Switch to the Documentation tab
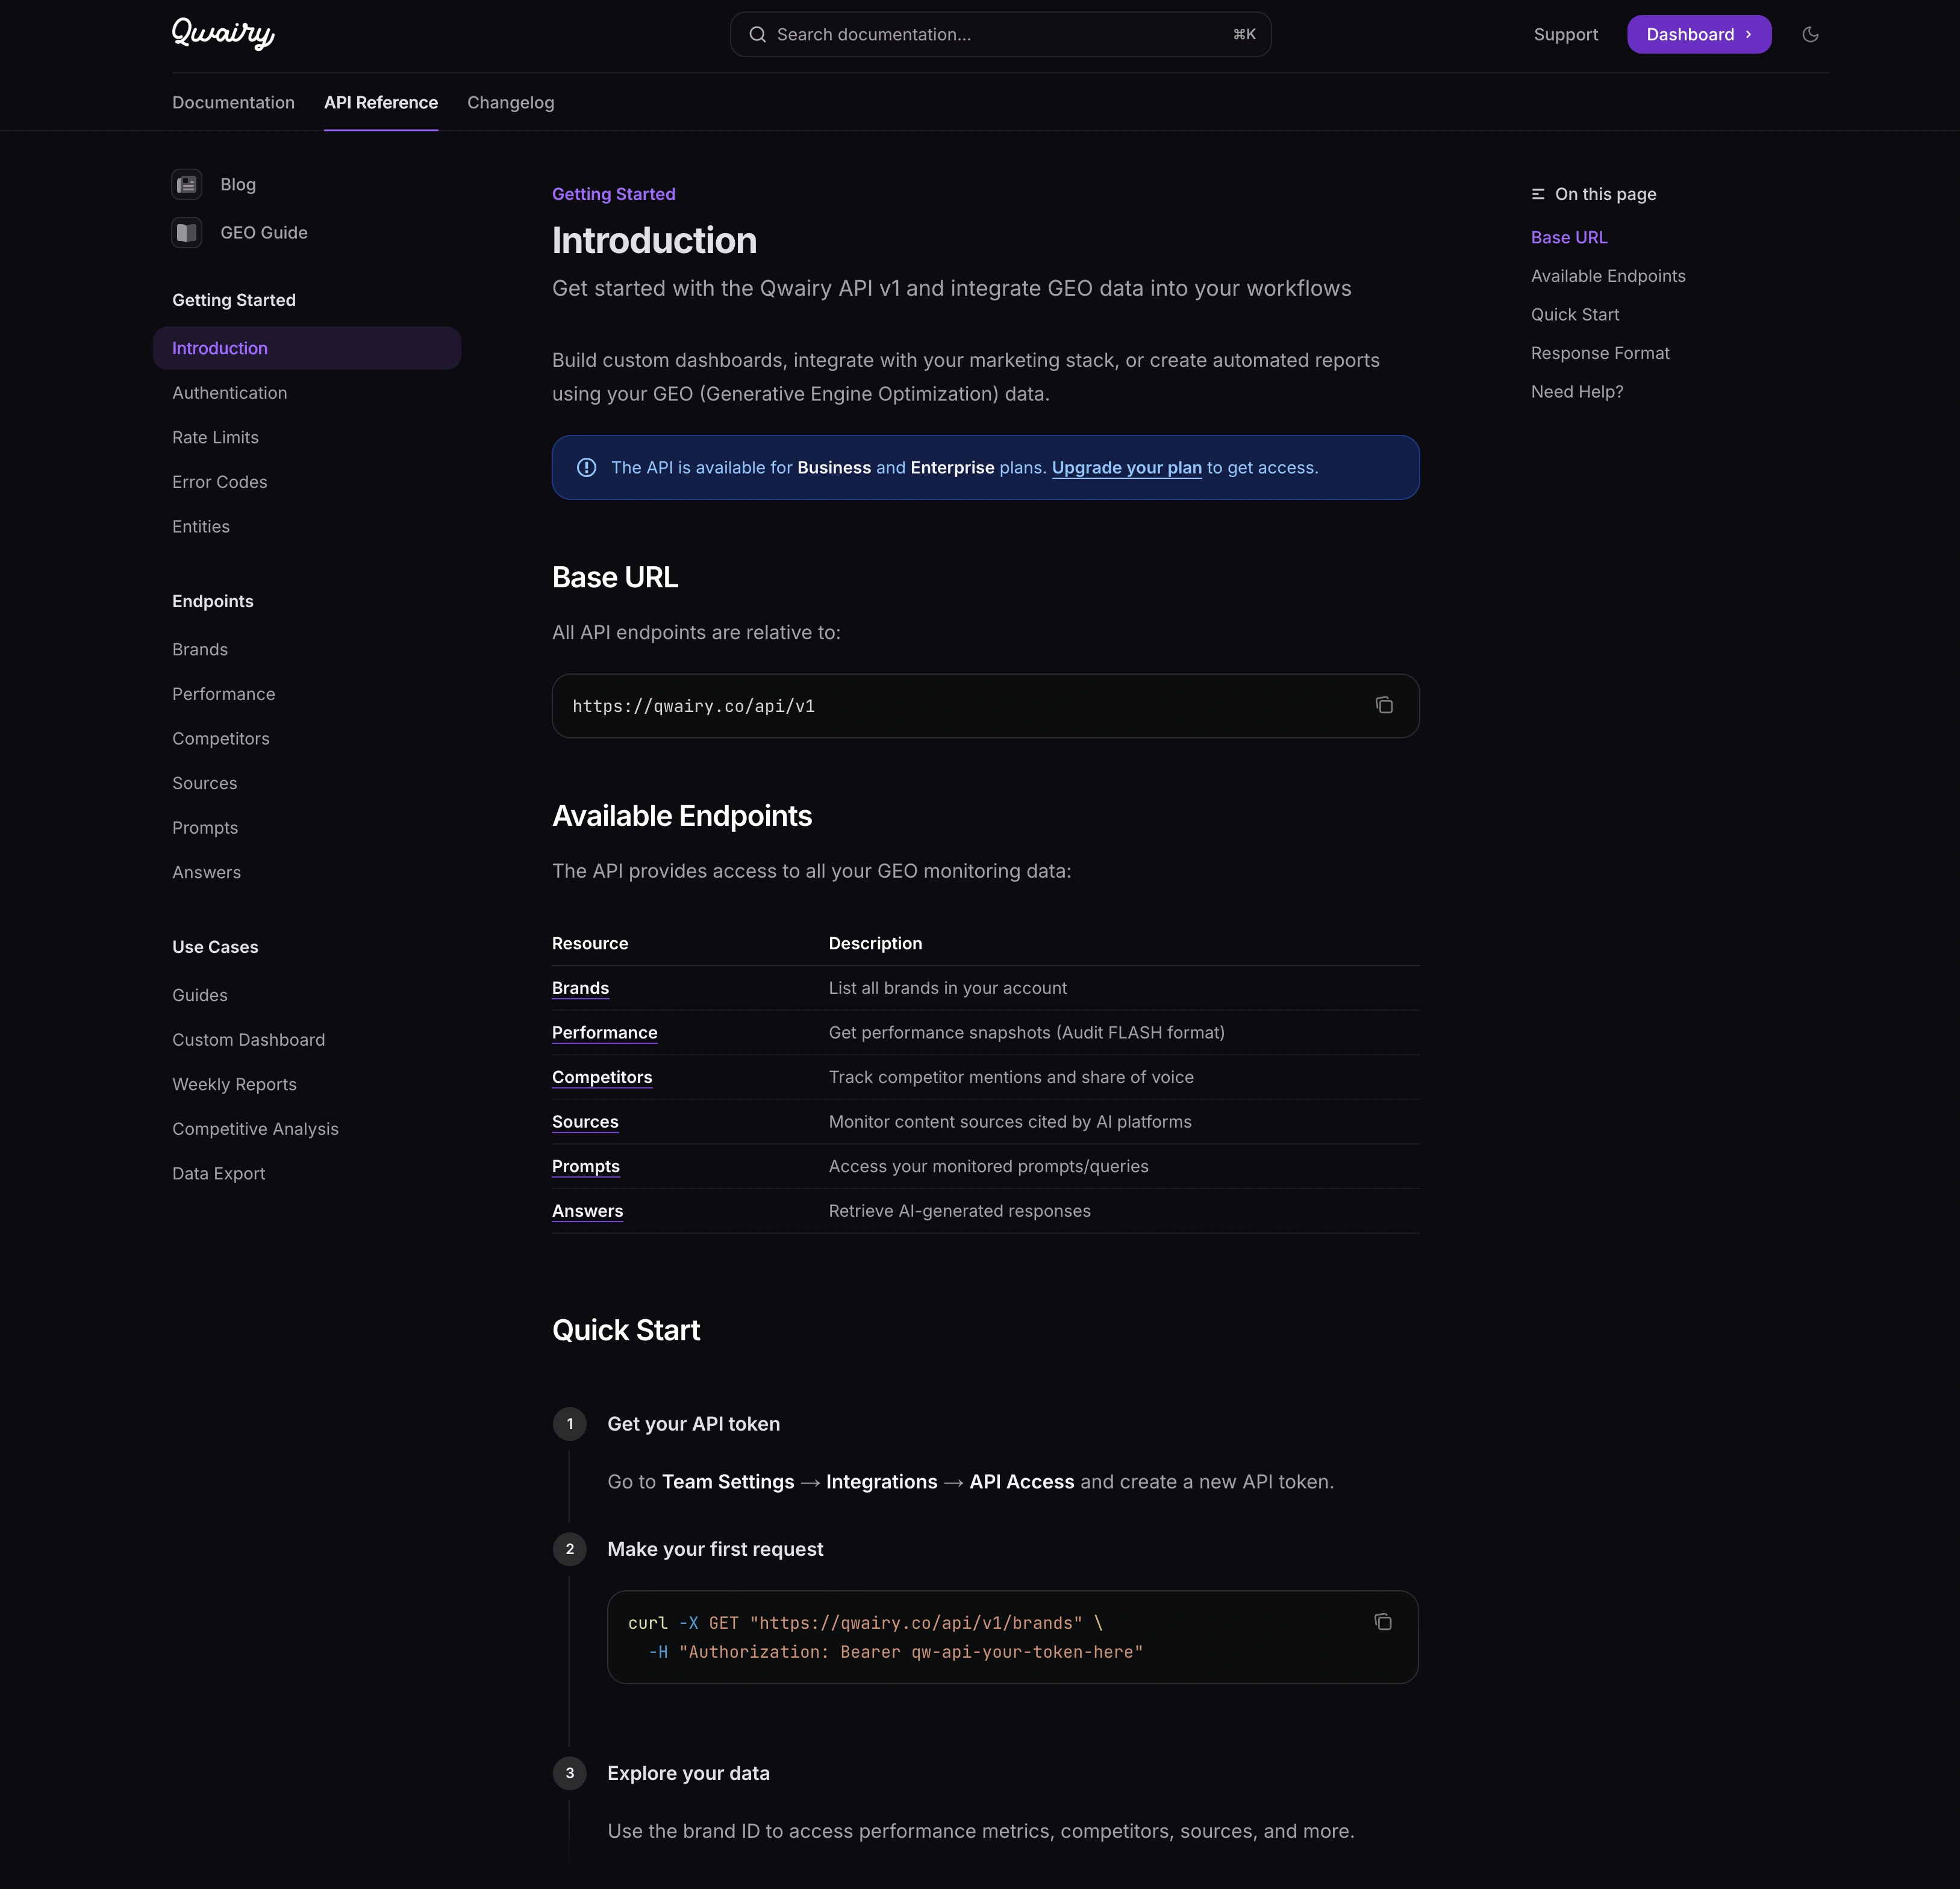1960x1889 pixels. pyautogui.click(x=233, y=103)
